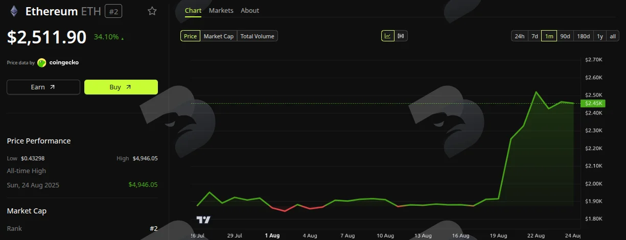Select the Price Performance heading
Image resolution: width=626 pixels, height=240 pixels.
[39, 141]
